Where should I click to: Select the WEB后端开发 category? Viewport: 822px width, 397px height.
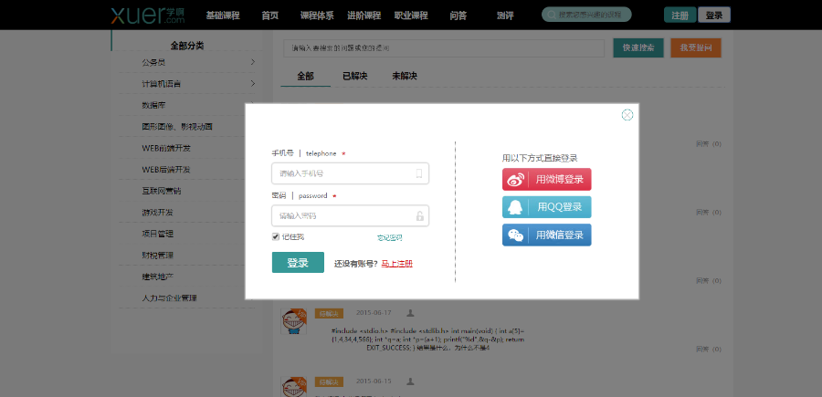[x=166, y=169]
